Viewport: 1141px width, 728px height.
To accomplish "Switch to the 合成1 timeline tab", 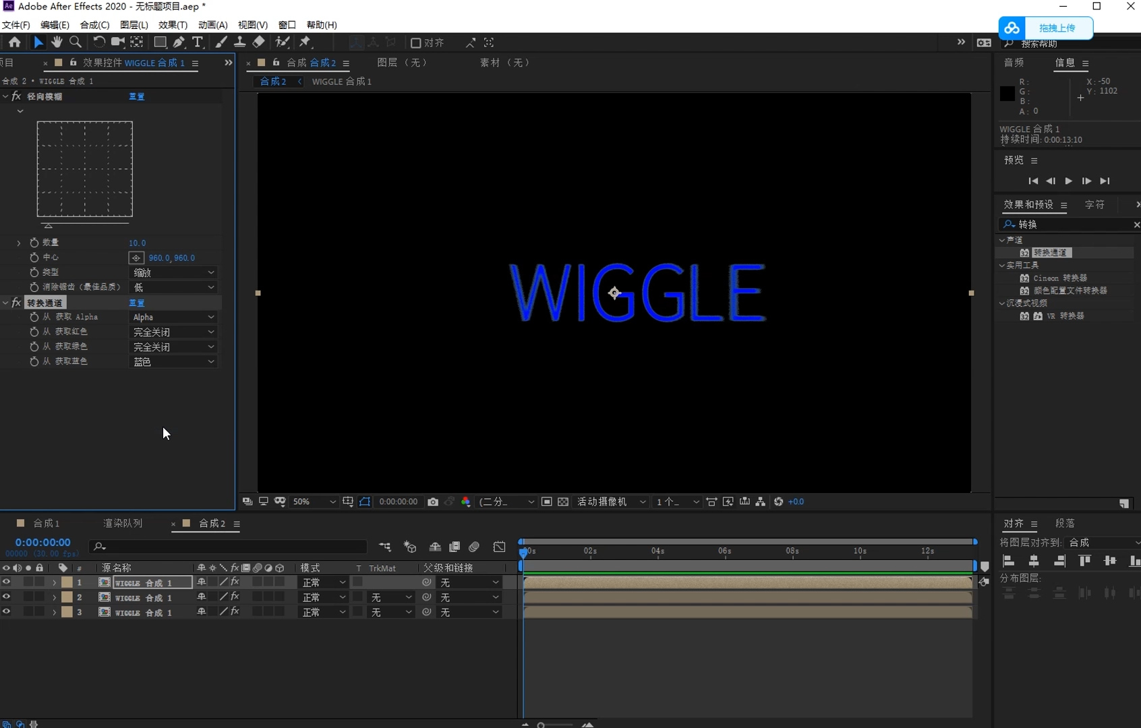I will tap(47, 524).
